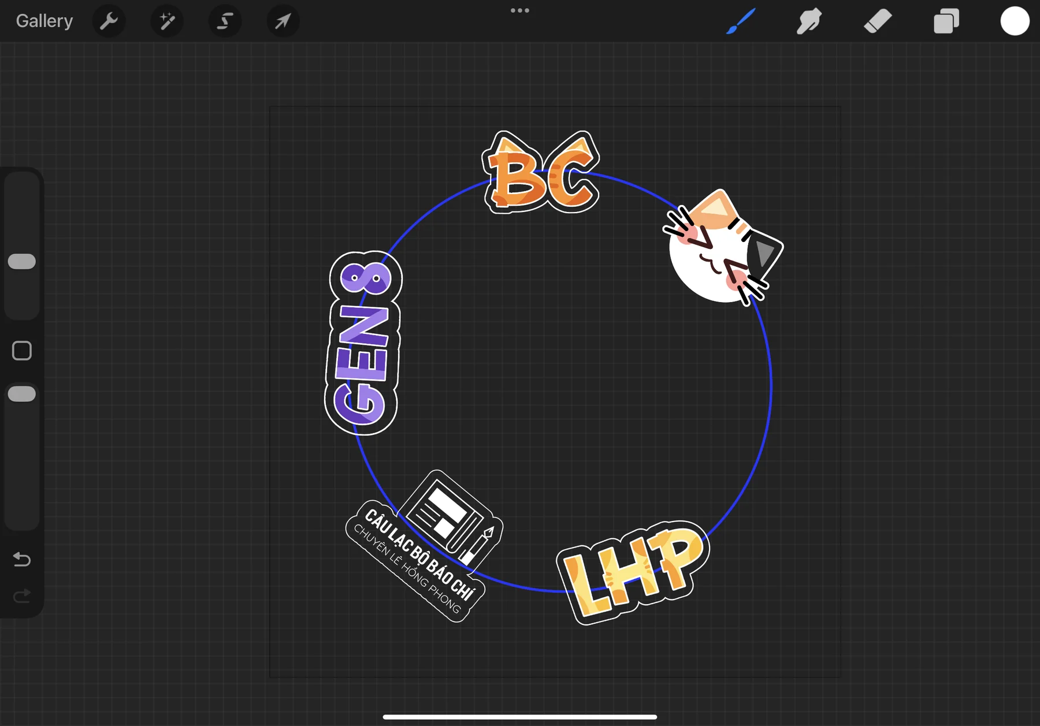Image resolution: width=1040 pixels, height=726 pixels.
Task: Tap the 'CÂU LẠC BỘ BÁO CHÍ' text
Action: point(420,554)
